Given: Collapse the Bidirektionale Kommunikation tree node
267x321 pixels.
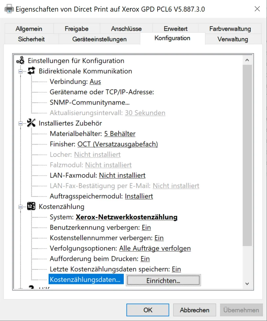Looking at the screenshot, I should tap(20, 71).
